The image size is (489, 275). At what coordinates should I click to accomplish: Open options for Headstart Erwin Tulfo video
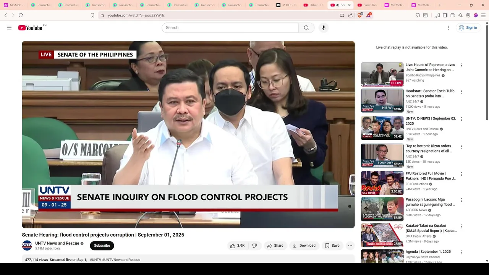461,92
